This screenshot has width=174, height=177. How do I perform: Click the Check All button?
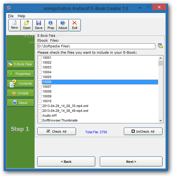point(56,131)
